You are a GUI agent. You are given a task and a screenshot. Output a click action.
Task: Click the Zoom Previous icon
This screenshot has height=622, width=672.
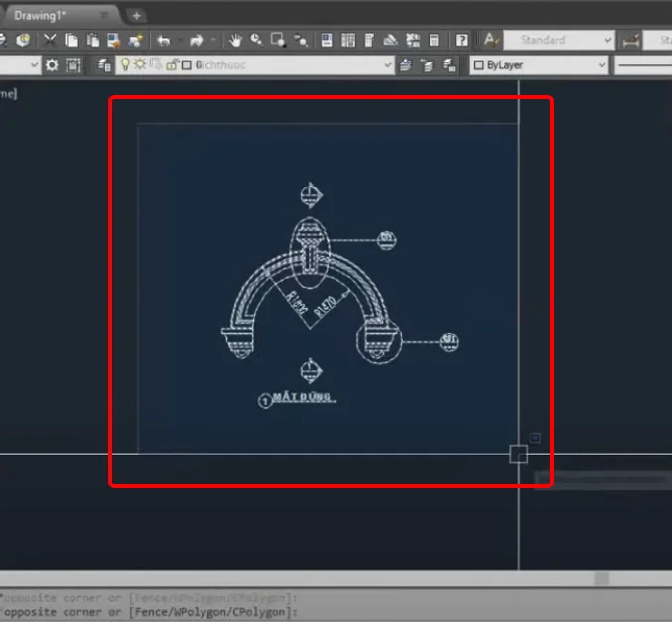(x=301, y=41)
